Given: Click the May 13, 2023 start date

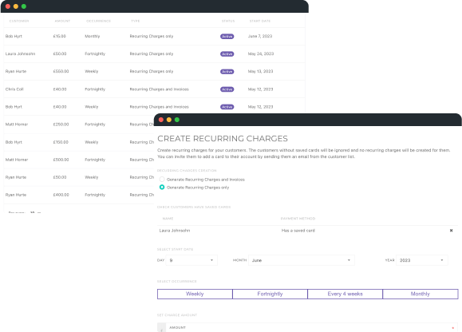Looking at the screenshot, I should coord(260,71).
